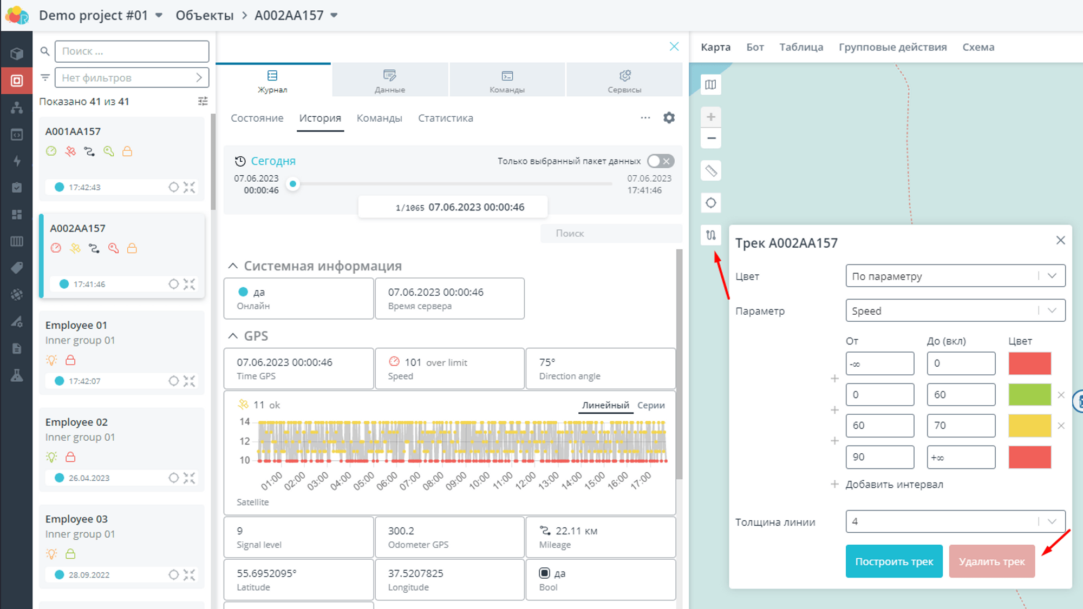Open the Состояние sub-tab
This screenshot has width=1083, height=609.
pyautogui.click(x=257, y=118)
